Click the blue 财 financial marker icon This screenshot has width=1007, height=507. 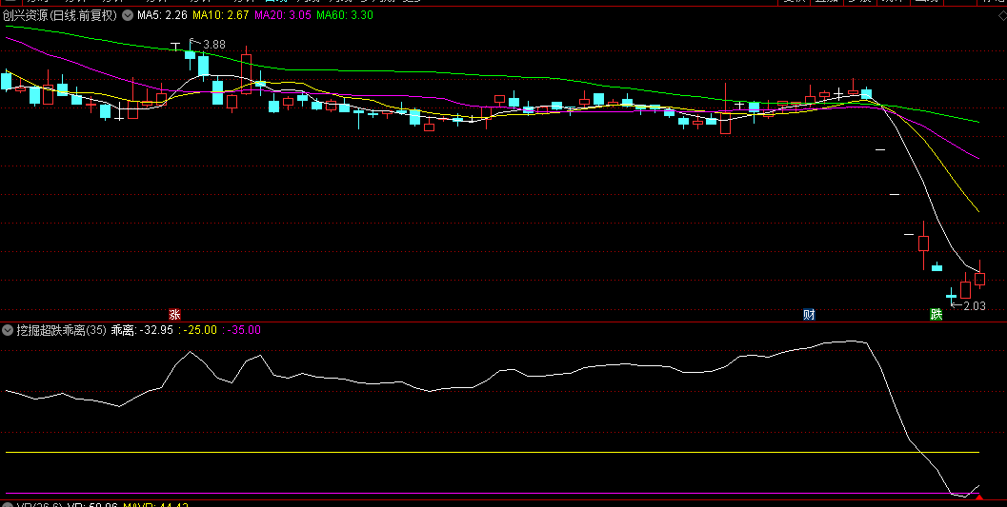tap(809, 315)
